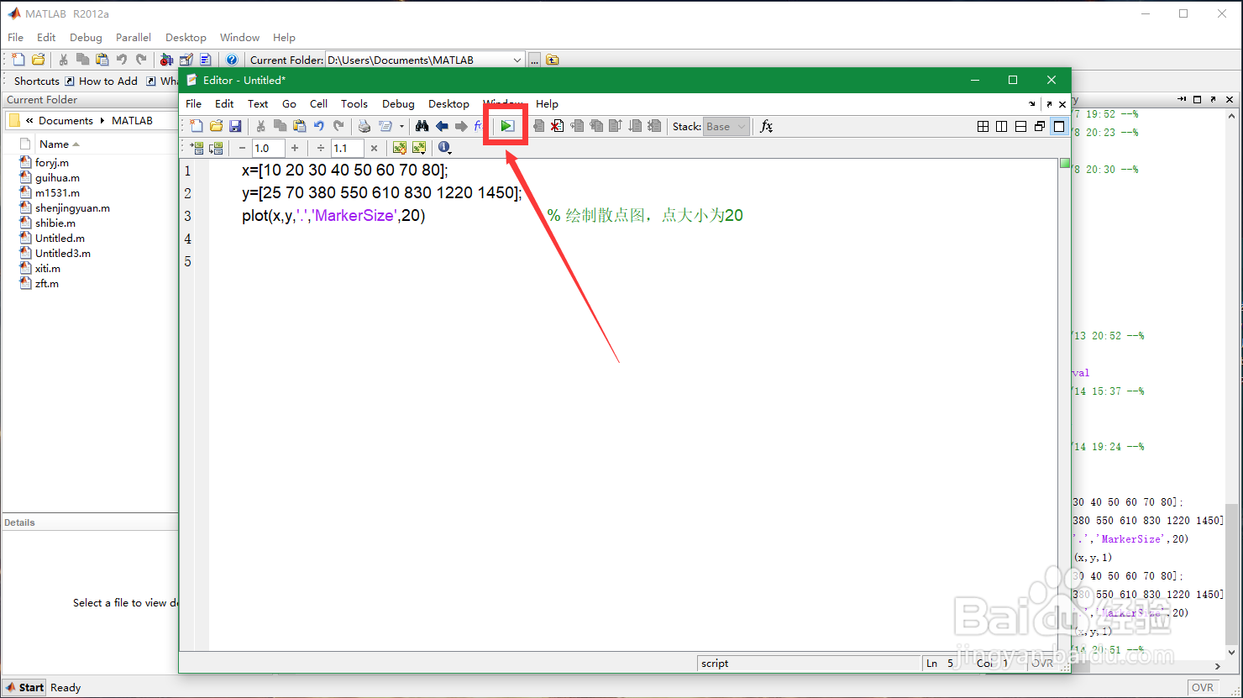Viewport: 1243px width, 698px height.
Task: Clear all breakpoints with the red X icon
Action: tap(557, 126)
